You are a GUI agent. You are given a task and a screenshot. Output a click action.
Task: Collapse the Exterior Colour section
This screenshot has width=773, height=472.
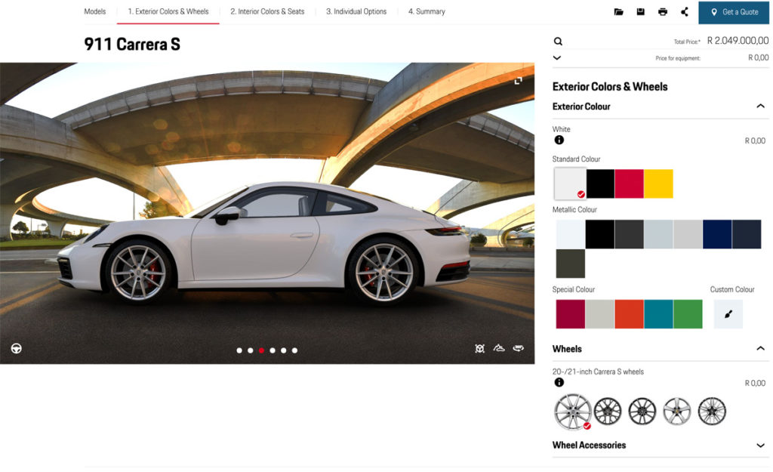click(761, 106)
